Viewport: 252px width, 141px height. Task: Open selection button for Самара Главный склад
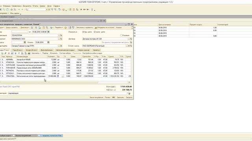[59, 46]
